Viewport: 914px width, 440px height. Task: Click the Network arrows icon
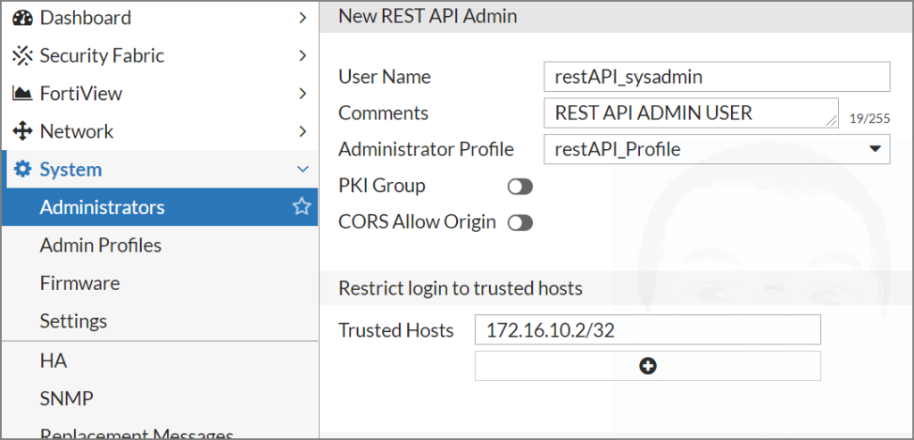(x=22, y=131)
